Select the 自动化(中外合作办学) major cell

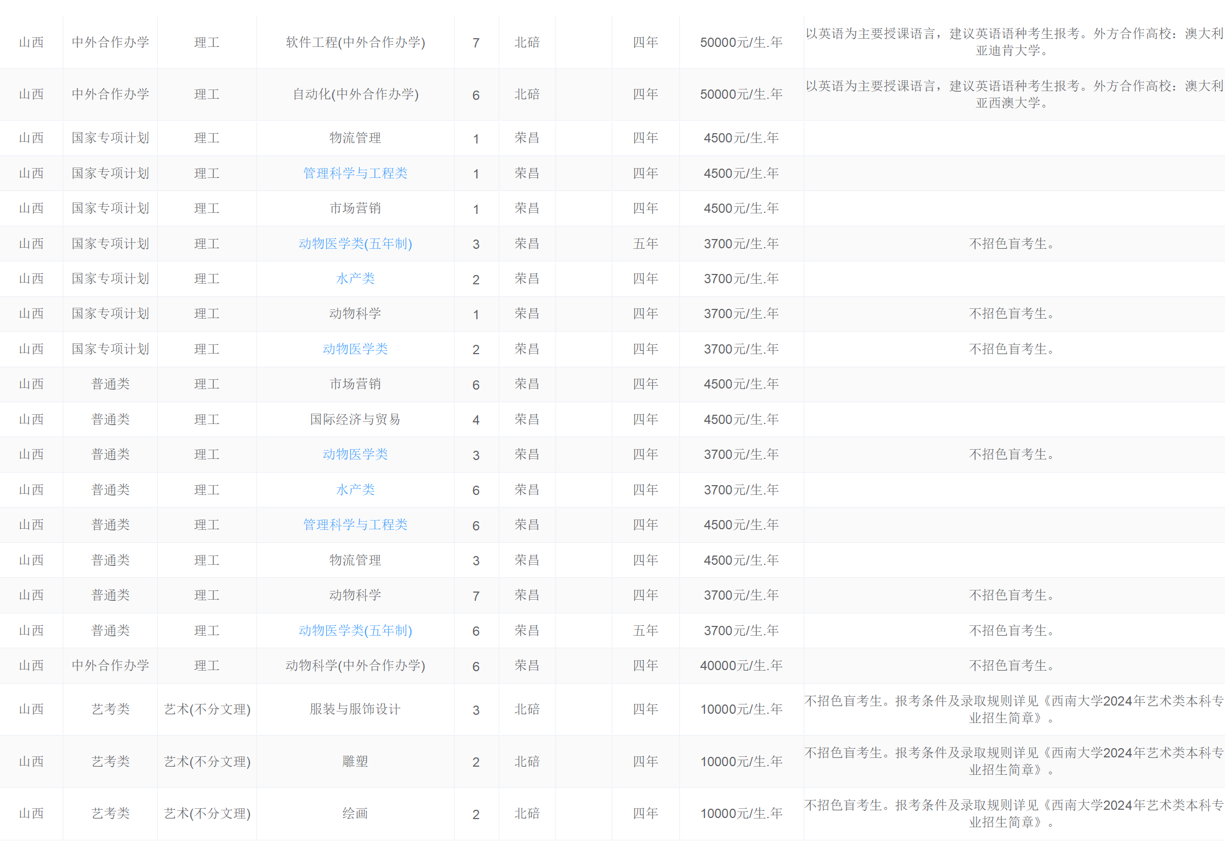(x=355, y=94)
